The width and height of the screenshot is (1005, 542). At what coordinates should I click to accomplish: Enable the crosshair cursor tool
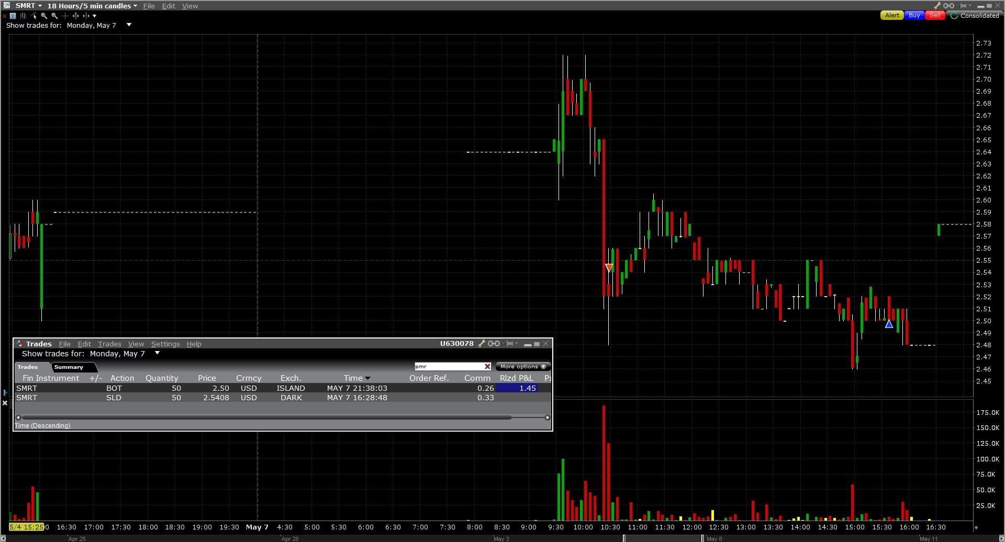[65, 16]
